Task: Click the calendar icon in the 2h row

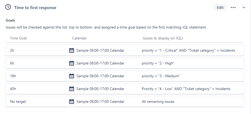Action: [x=72, y=50]
